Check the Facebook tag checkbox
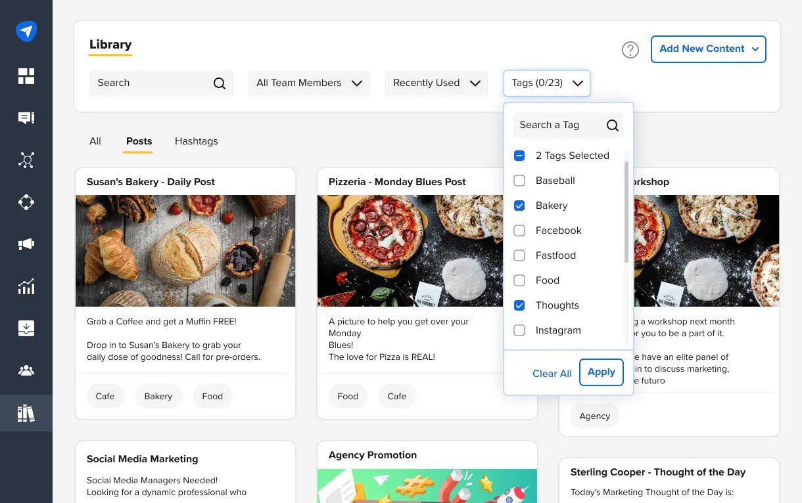Screen dimensions: 802x503 click(519, 230)
